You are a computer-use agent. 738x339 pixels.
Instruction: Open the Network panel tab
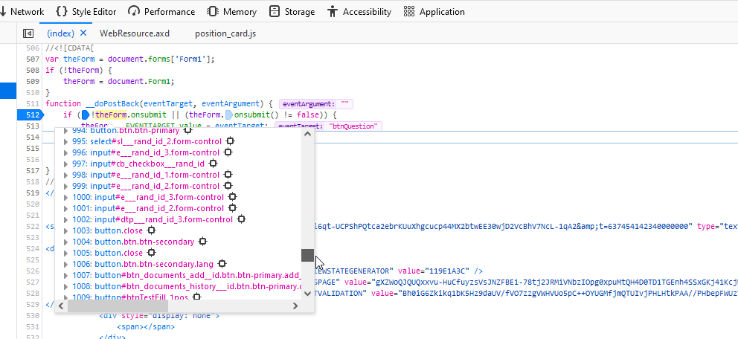point(22,12)
